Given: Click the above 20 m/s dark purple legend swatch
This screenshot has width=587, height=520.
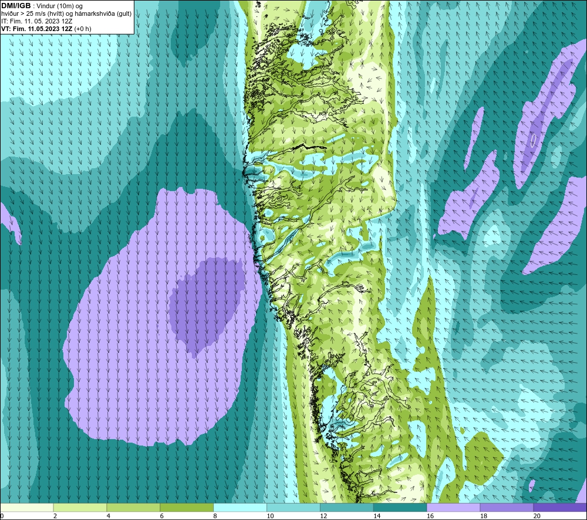Looking at the screenshot, I should coord(559,507).
